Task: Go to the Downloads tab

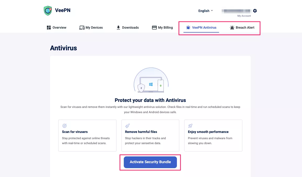Action: tap(130, 28)
